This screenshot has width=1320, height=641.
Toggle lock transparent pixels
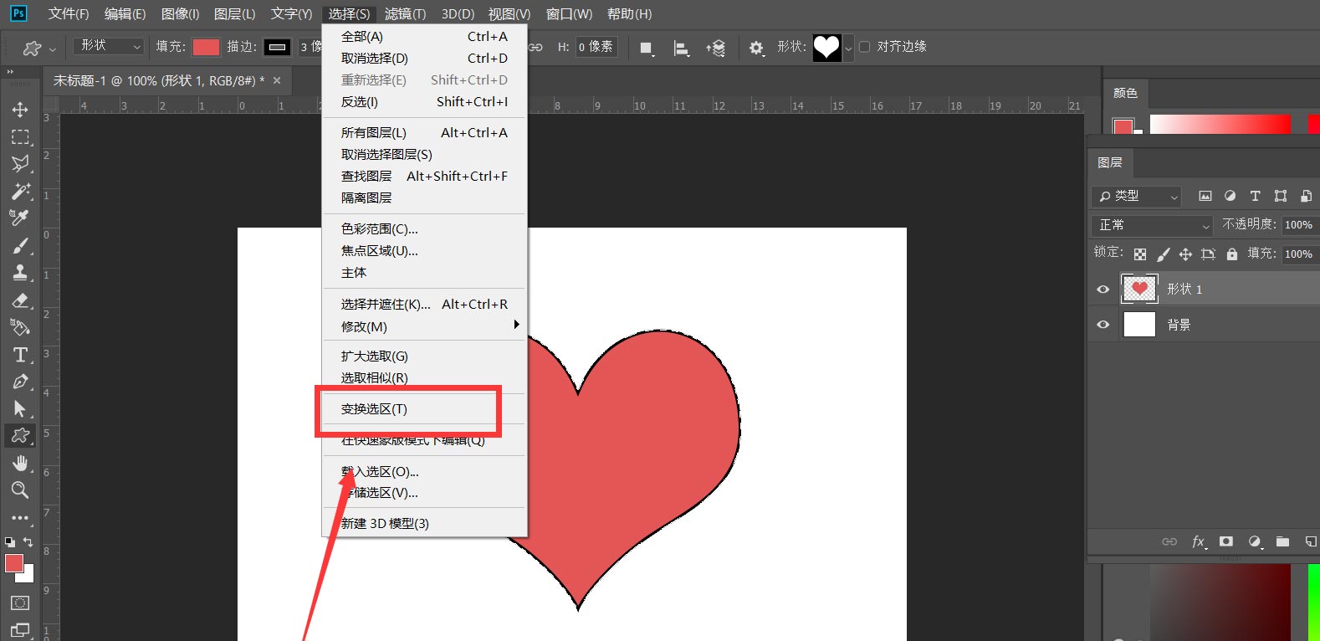1140,254
